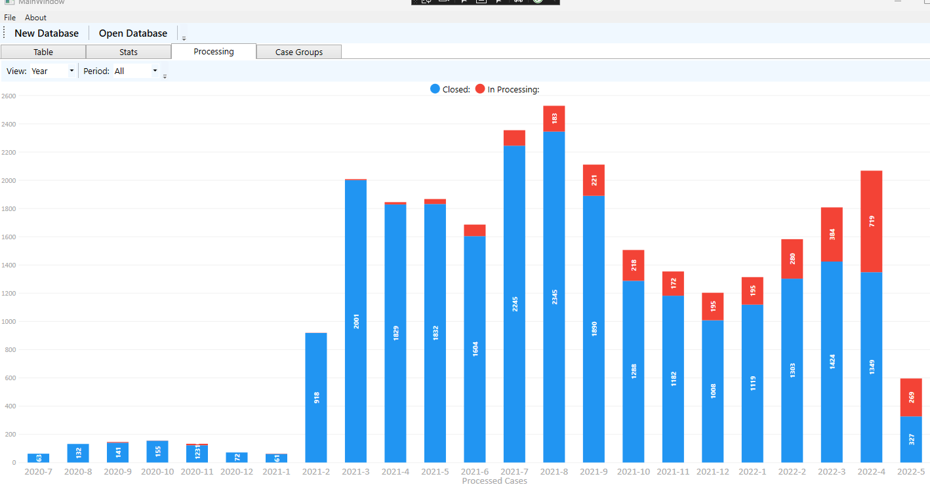
Task: Select the blue 1303 bar for 2022-2
Action: [792, 371]
